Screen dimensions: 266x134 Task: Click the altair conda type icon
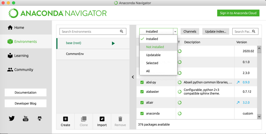tap(179, 103)
